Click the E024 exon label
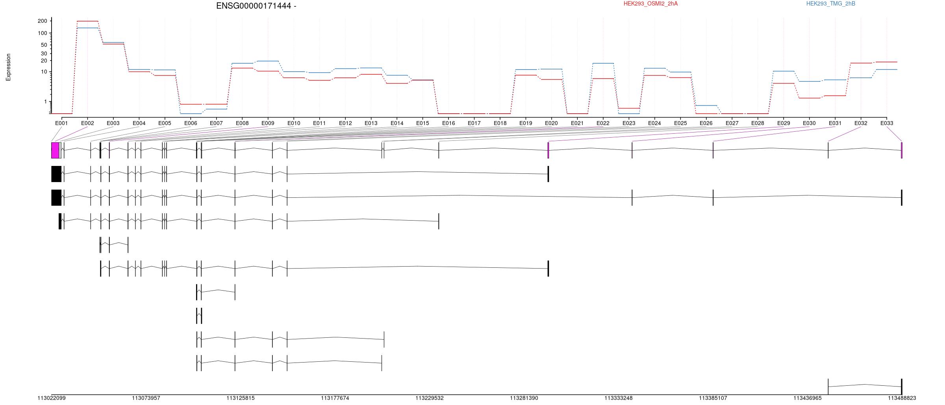This screenshot has width=945, height=405. (654, 123)
